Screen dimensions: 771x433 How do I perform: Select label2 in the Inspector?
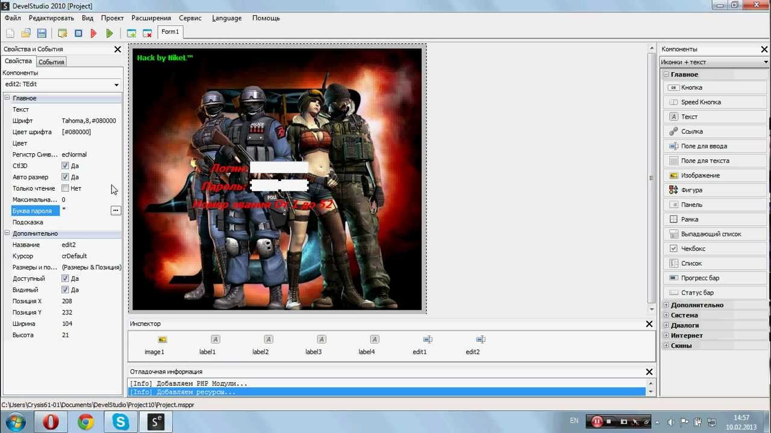pyautogui.click(x=260, y=345)
